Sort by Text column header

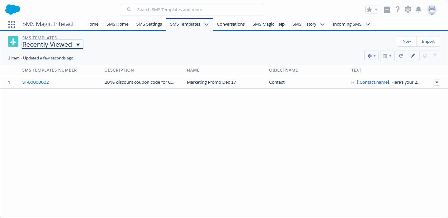(x=356, y=70)
